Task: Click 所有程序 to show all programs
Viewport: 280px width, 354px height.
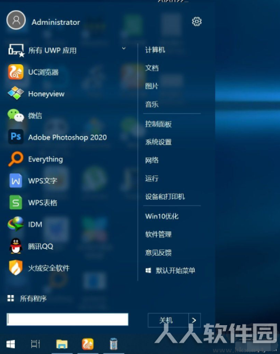Action: point(33,299)
